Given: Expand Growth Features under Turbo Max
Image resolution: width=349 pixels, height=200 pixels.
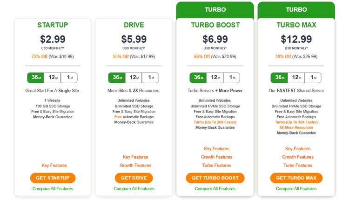Looking at the screenshot, I should [x=298, y=157].
